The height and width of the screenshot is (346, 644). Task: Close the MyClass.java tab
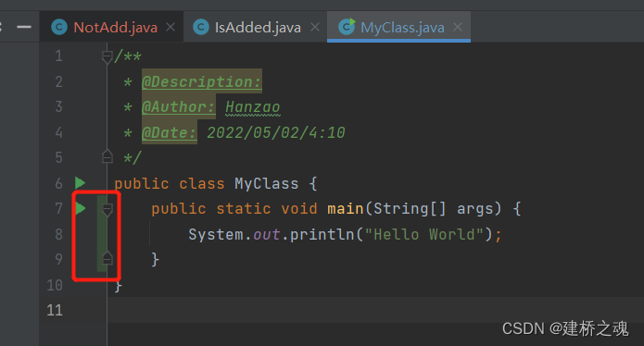tap(458, 28)
